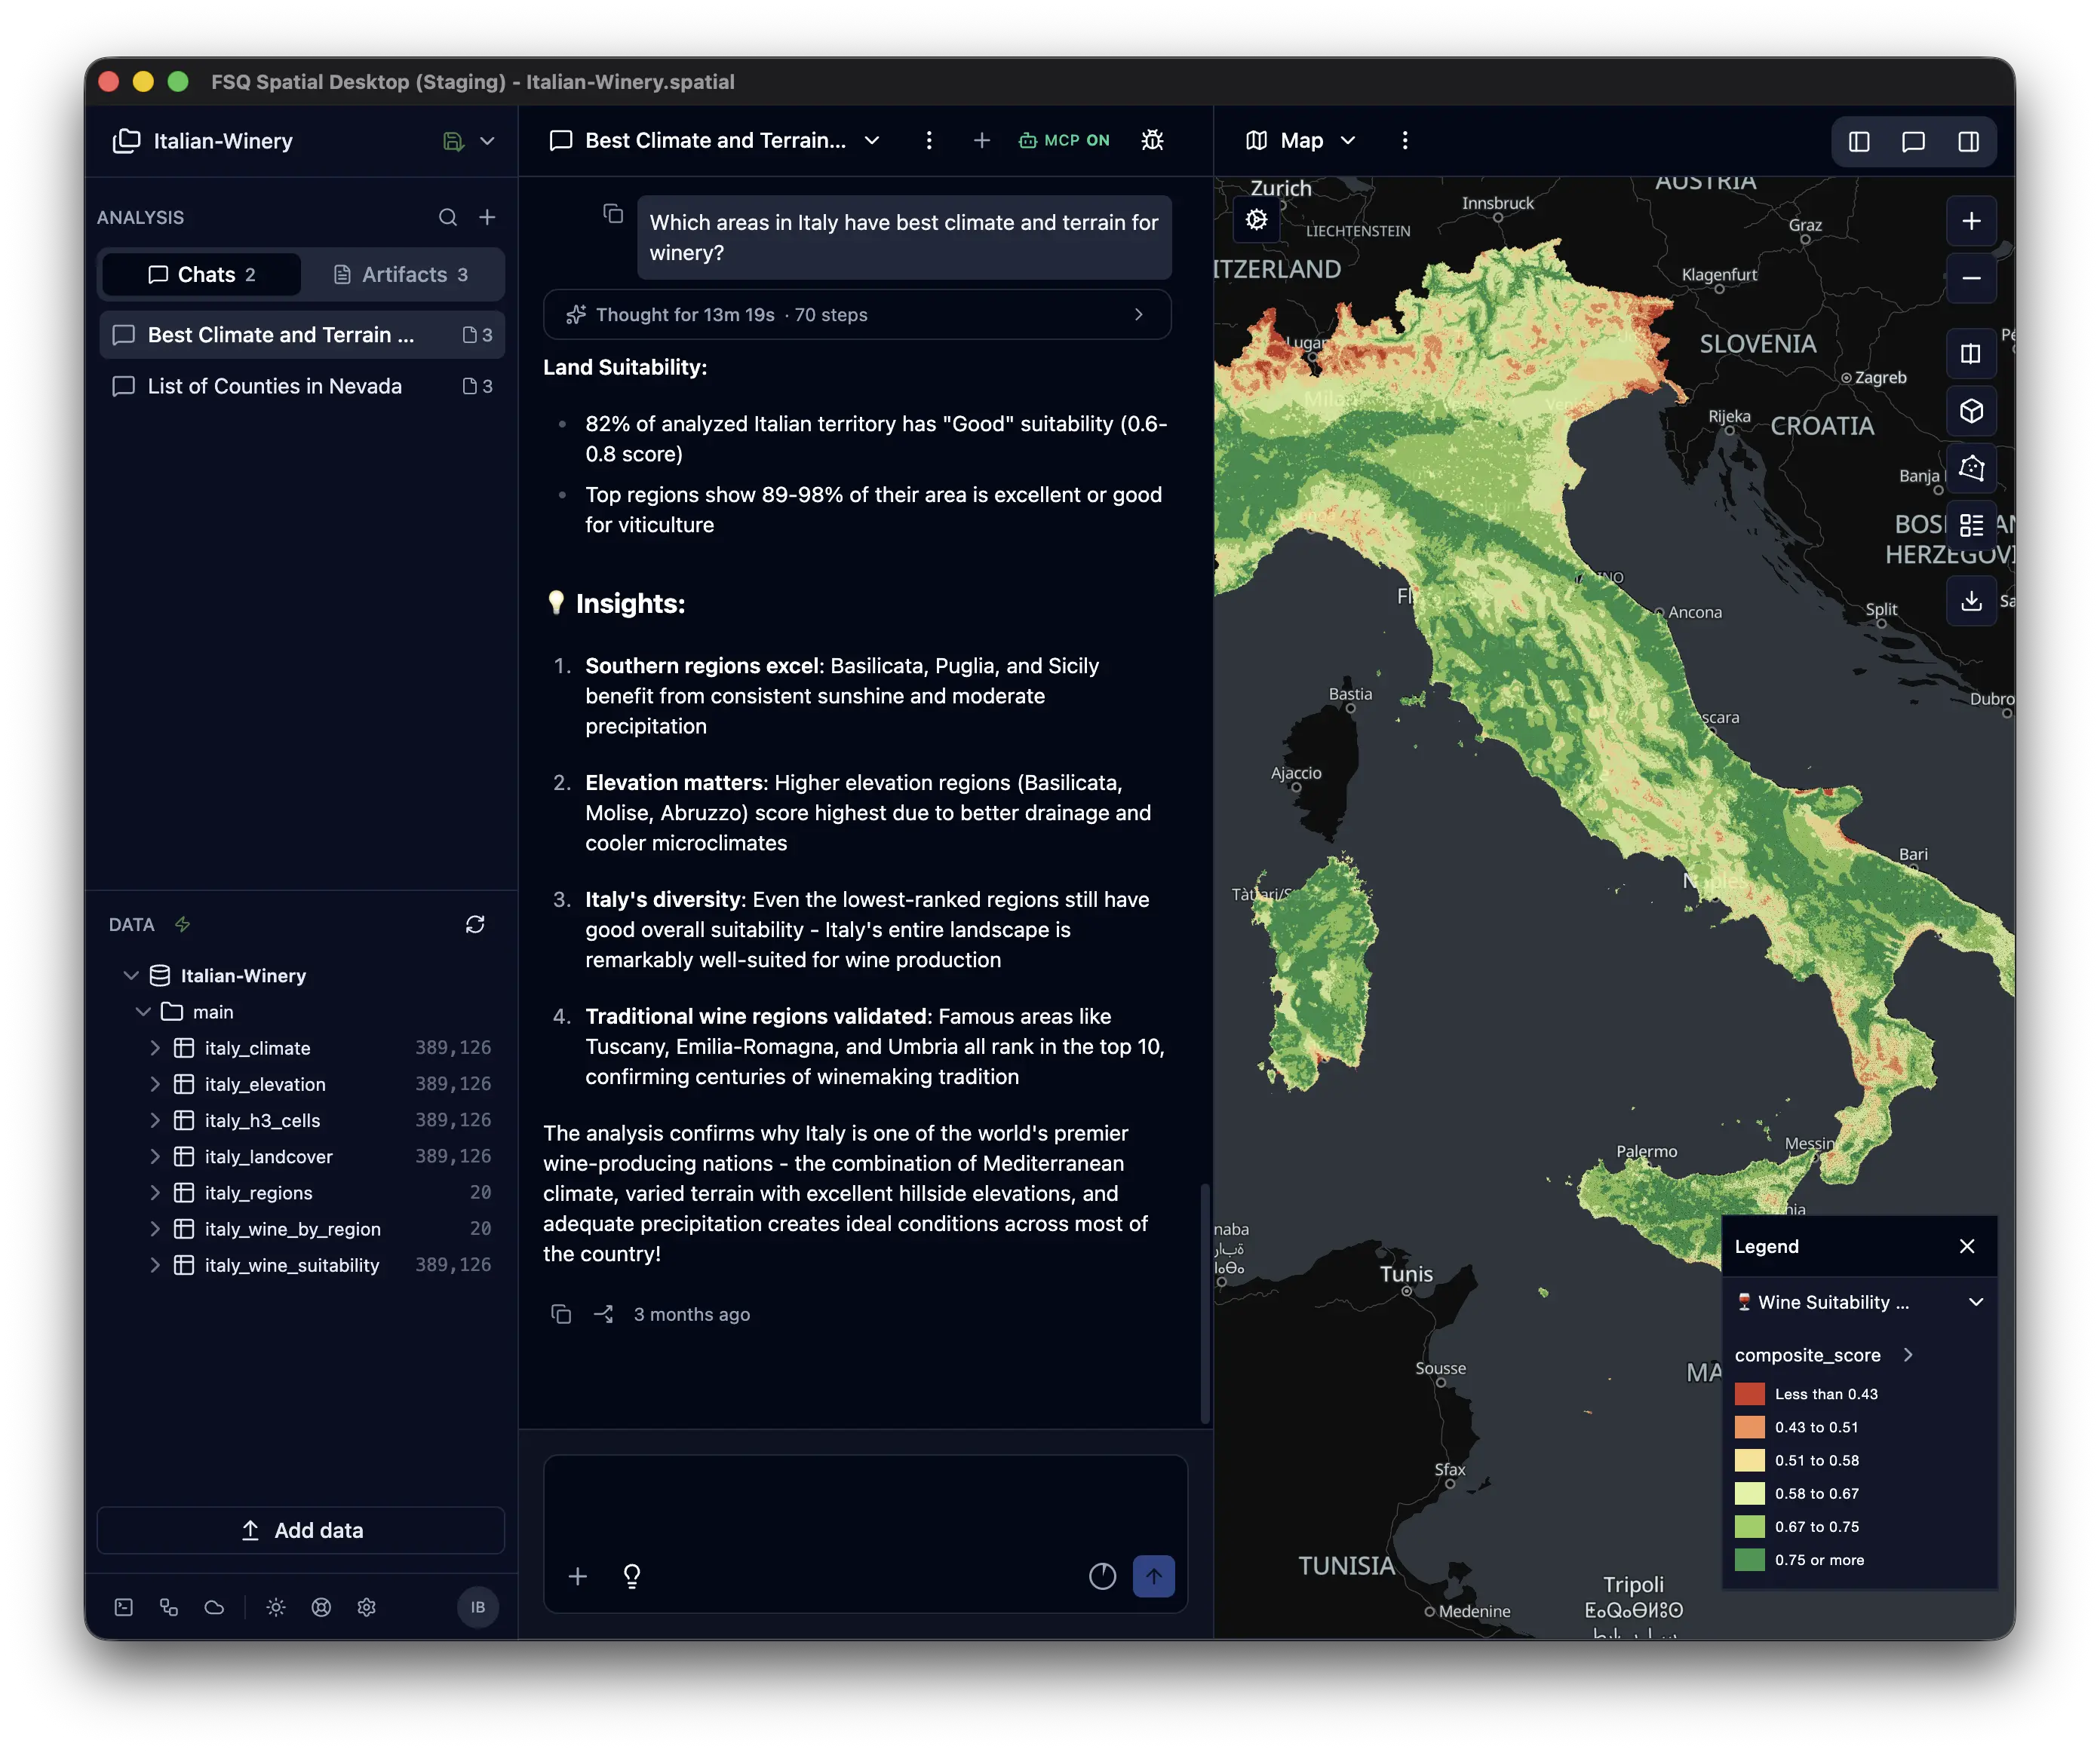Toggle split map view icon
This screenshot has width=2100, height=1752.
pyautogui.click(x=1970, y=354)
